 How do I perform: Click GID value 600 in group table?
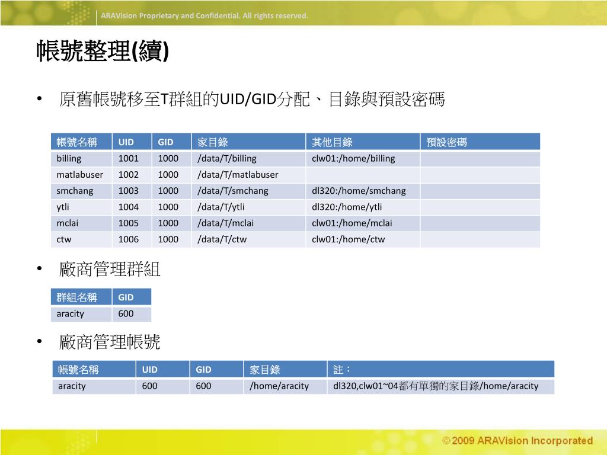coord(126,314)
